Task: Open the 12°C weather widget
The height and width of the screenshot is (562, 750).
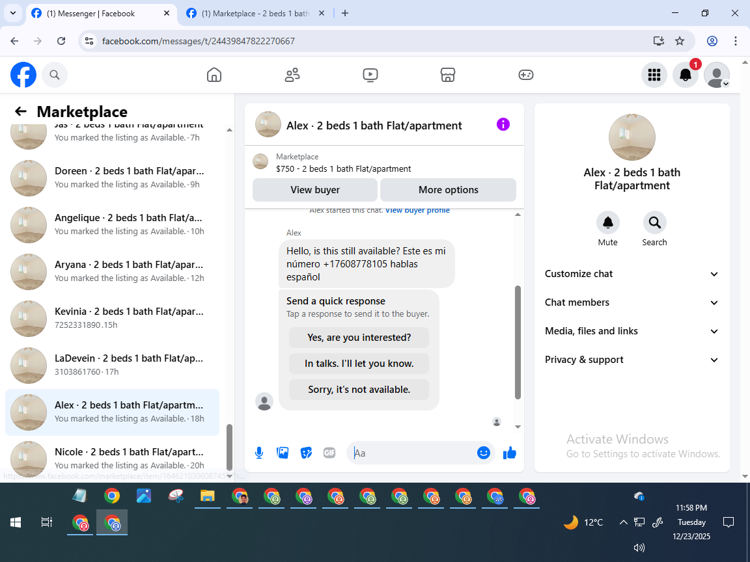Action: coord(583,522)
